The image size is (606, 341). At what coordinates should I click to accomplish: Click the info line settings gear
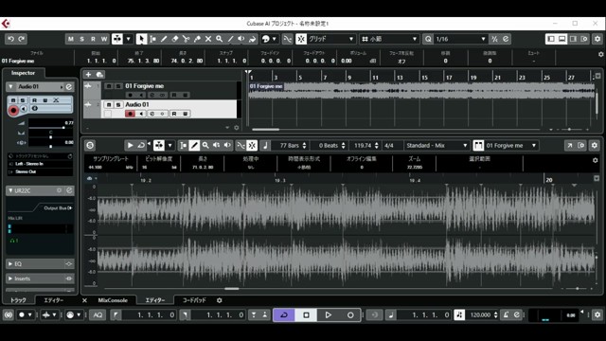coord(600,55)
